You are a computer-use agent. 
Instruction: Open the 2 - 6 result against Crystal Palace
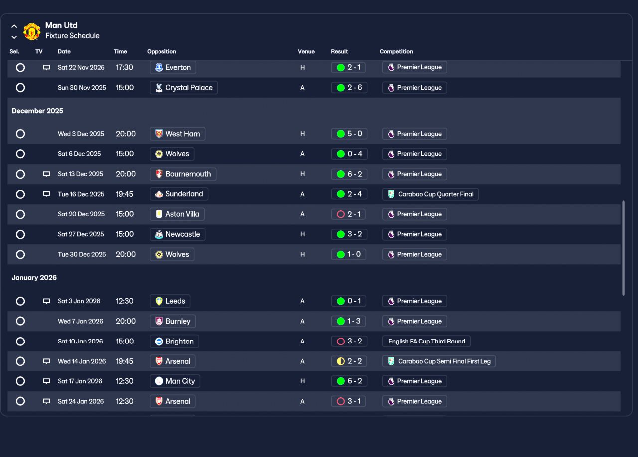point(350,88)
